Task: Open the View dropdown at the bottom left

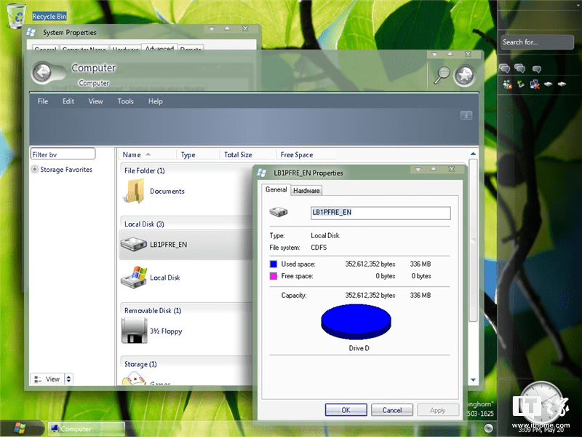Action: point(51,379)
